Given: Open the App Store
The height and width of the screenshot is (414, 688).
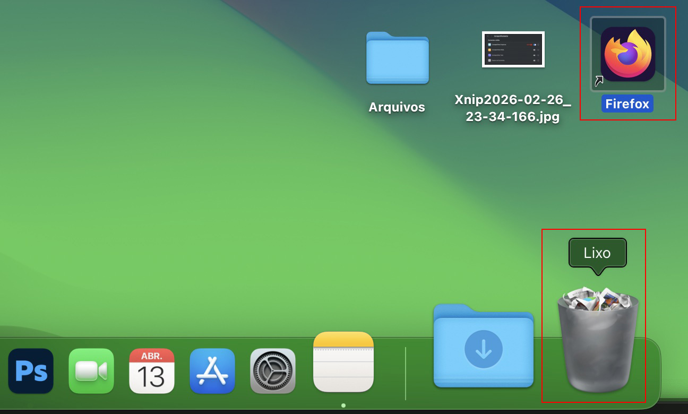Looking at the screenshot, I should point(212,372).
